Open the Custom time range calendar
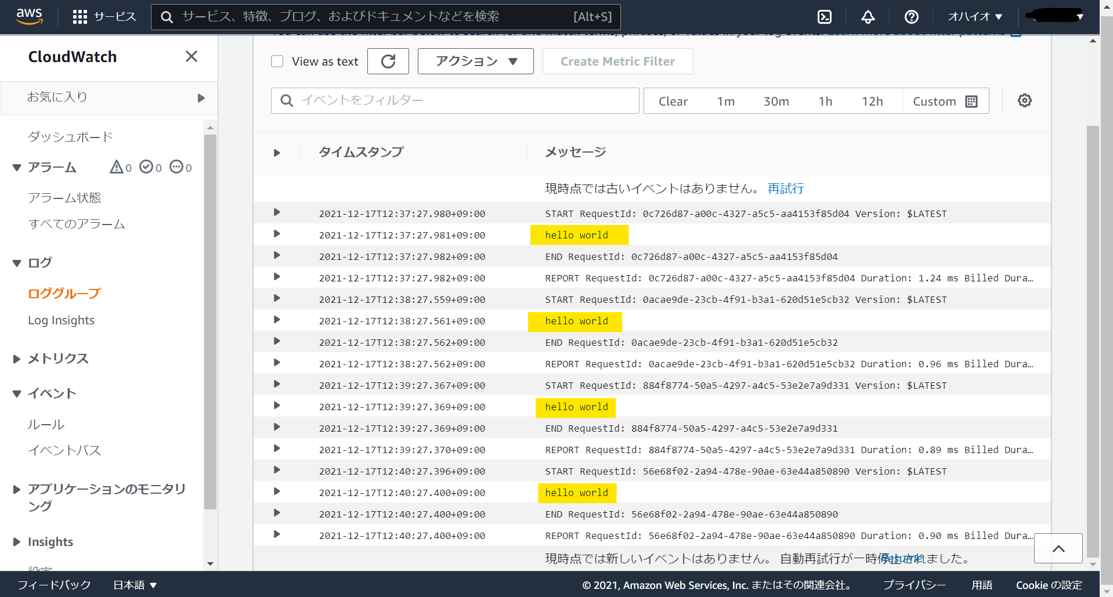This screenshot has width=1113, height=597. [x=945, y=101]
